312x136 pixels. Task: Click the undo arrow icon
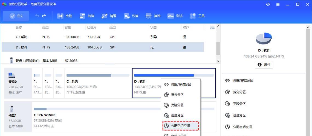(37, 16)
